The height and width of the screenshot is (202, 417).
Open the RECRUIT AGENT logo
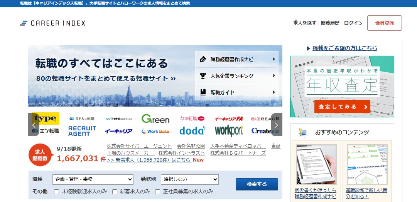(82, 131)
